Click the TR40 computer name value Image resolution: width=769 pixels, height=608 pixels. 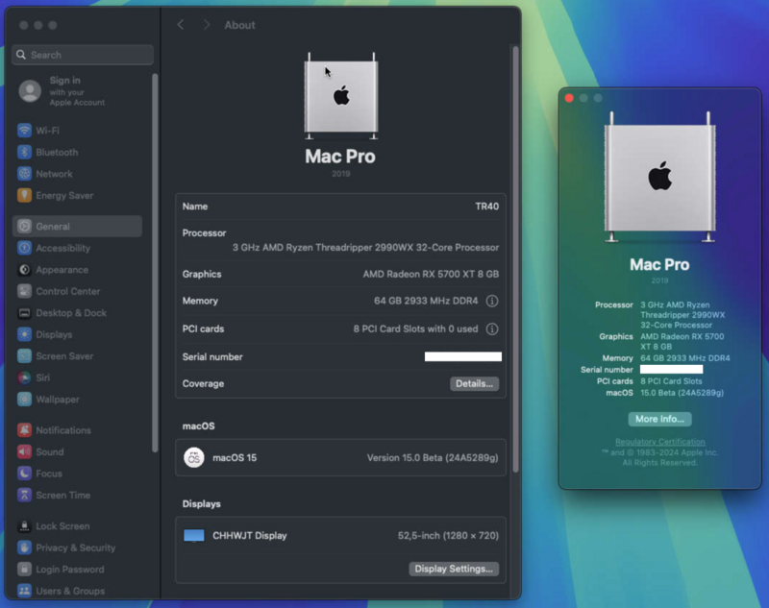point(486,207)
